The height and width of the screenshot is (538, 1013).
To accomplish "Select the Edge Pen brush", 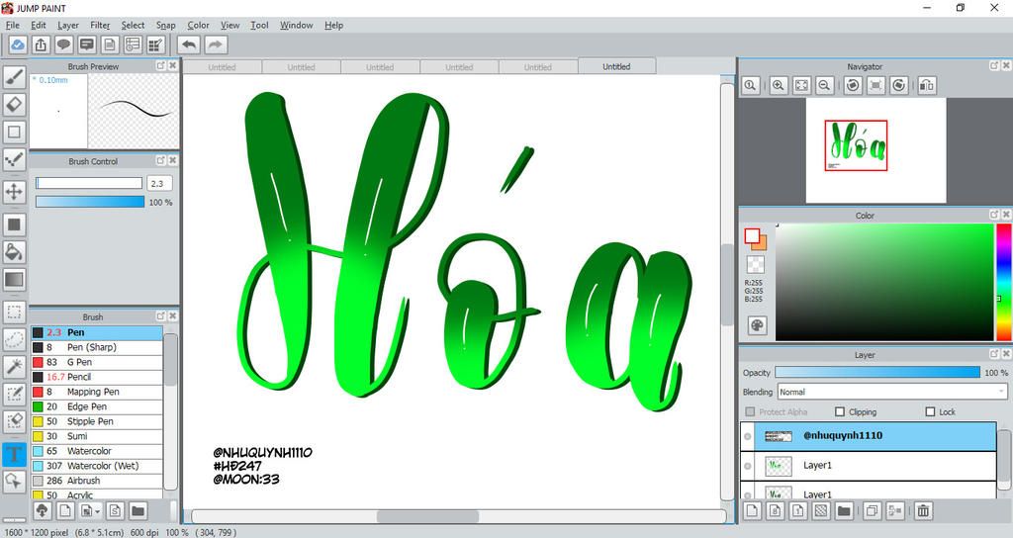I will [x=97, y=406].
